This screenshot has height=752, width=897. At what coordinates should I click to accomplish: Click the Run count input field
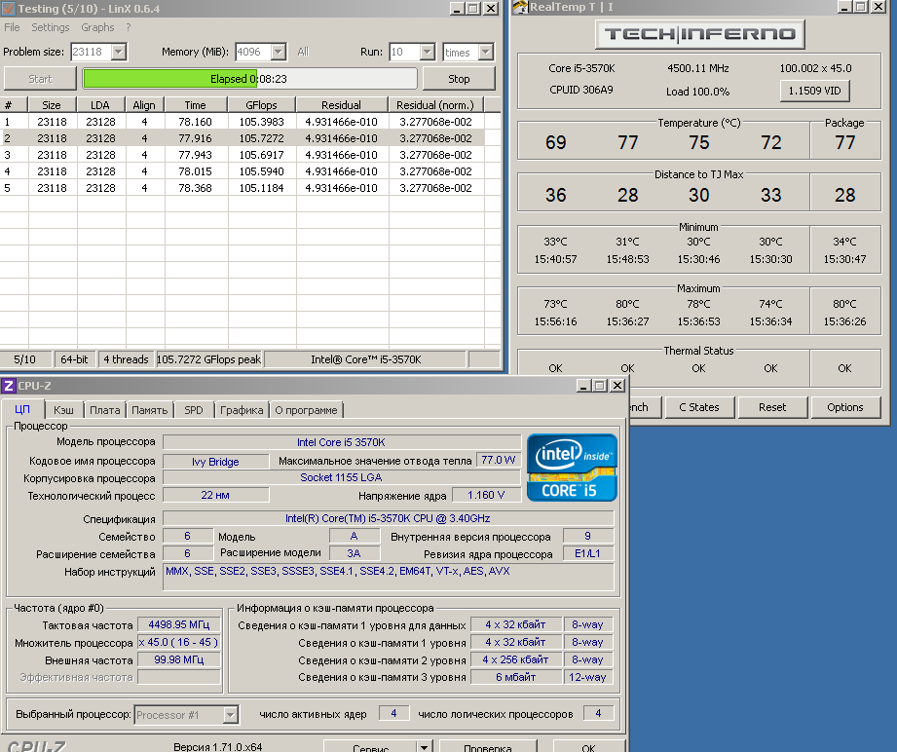(x=404, y=52)
